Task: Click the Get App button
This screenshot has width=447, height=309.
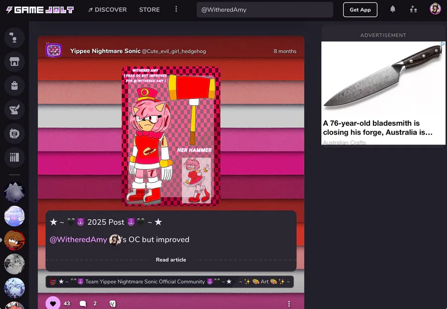Action: click(x=360, y=10)
